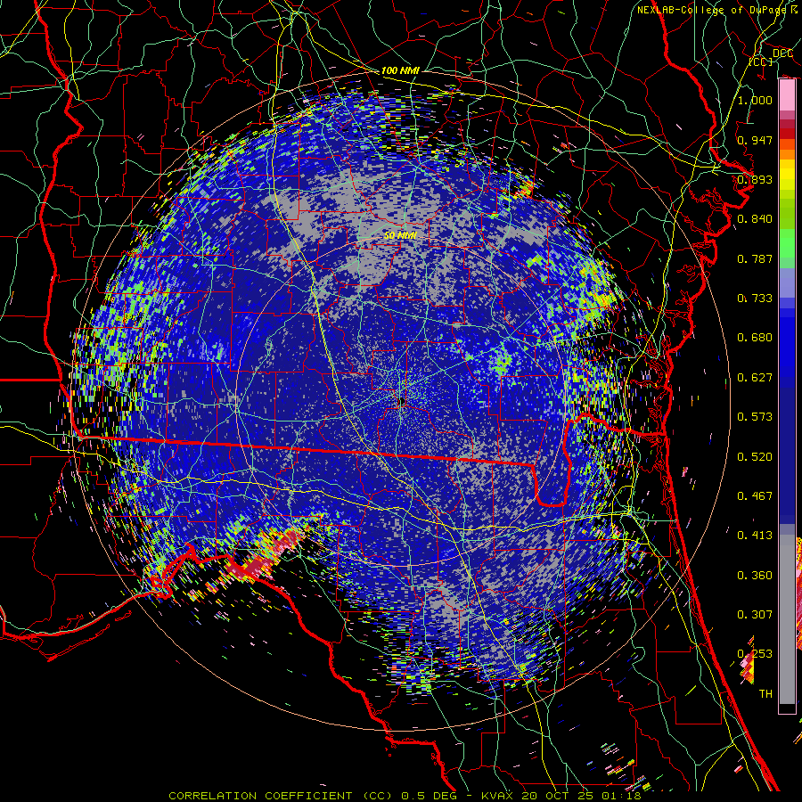Click the yellow segment of the color bar
Viewport: 802px width, 802px height.
coord(787,175)
